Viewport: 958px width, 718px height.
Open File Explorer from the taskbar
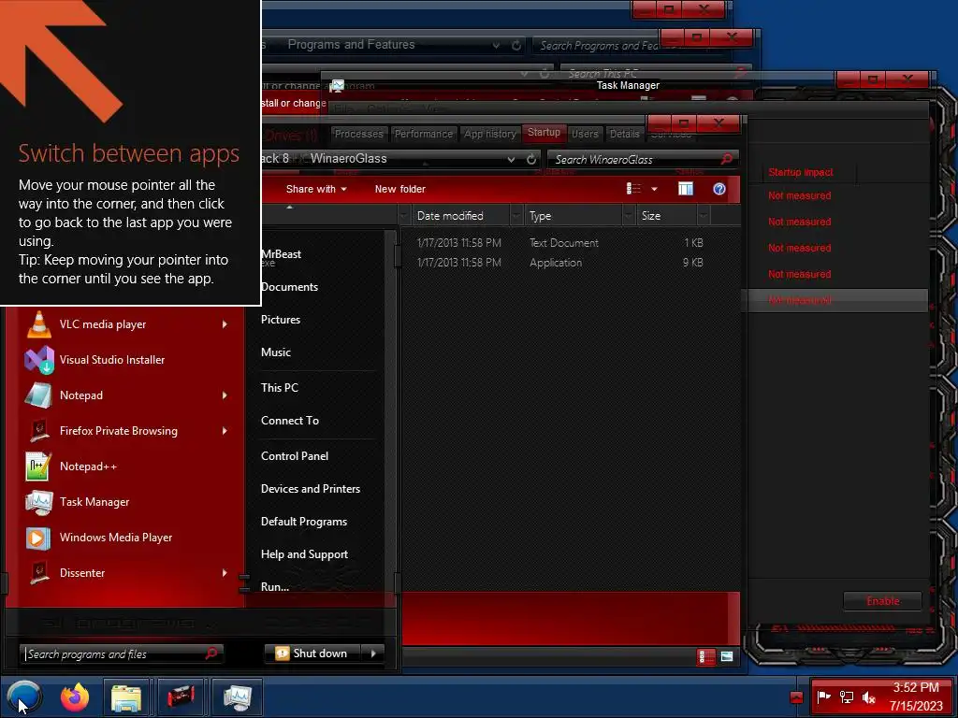126,696
